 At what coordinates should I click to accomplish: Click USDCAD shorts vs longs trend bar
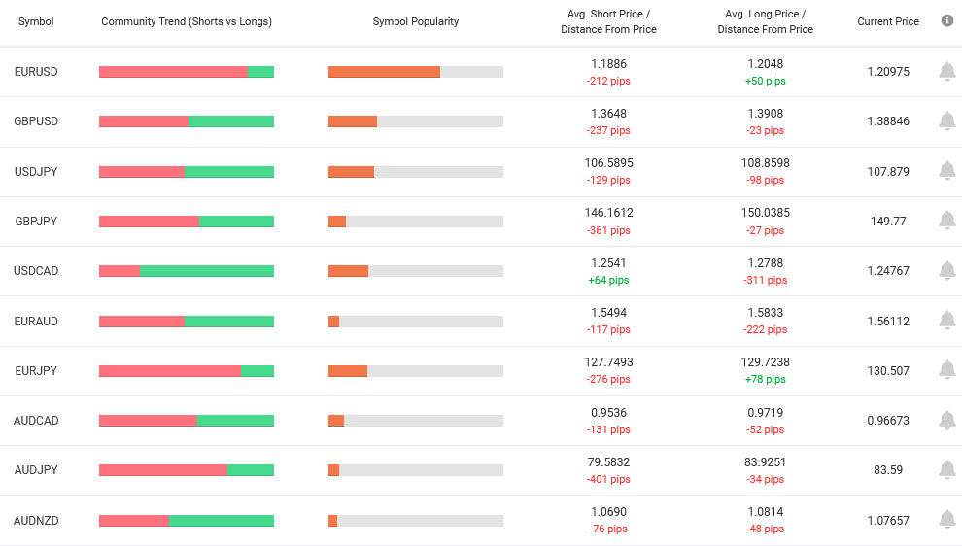click(x=187, y=271)
